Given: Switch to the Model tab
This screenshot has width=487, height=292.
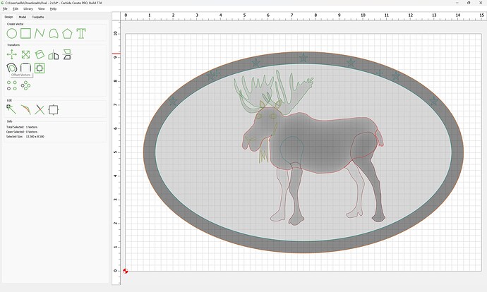Looking at the screenshot, I should [x=23, y=17].
